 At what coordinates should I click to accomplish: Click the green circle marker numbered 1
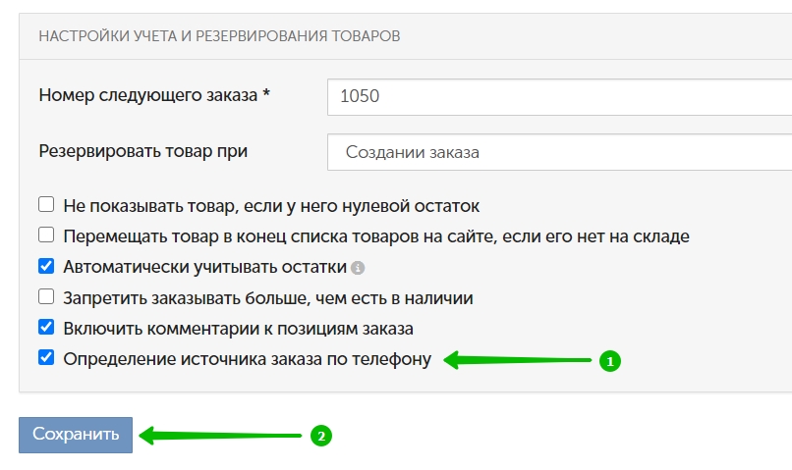(608, 361)
